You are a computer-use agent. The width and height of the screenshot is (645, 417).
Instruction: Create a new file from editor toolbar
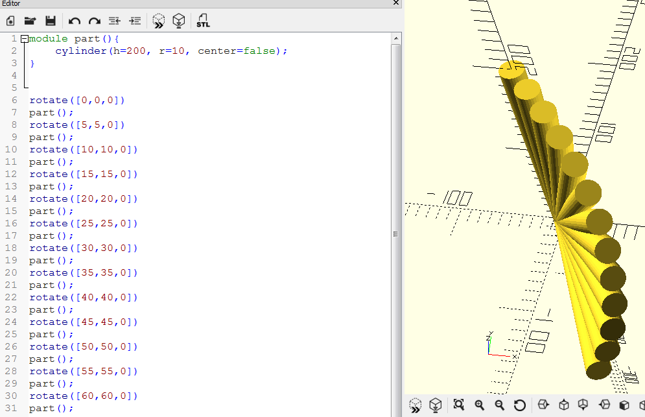[10, 21]
